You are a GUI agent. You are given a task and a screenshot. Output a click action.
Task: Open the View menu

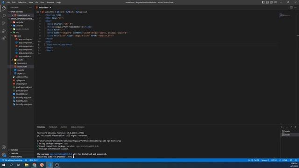click(31, 2)
